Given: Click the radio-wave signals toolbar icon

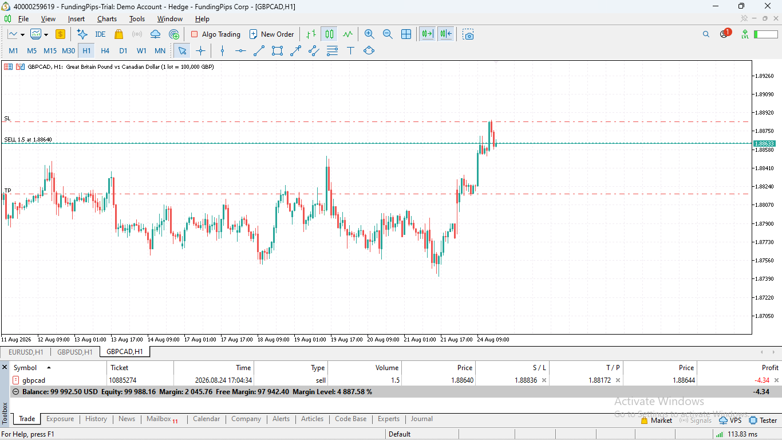Looking at the screenshot, I should [x=137, y=34].
